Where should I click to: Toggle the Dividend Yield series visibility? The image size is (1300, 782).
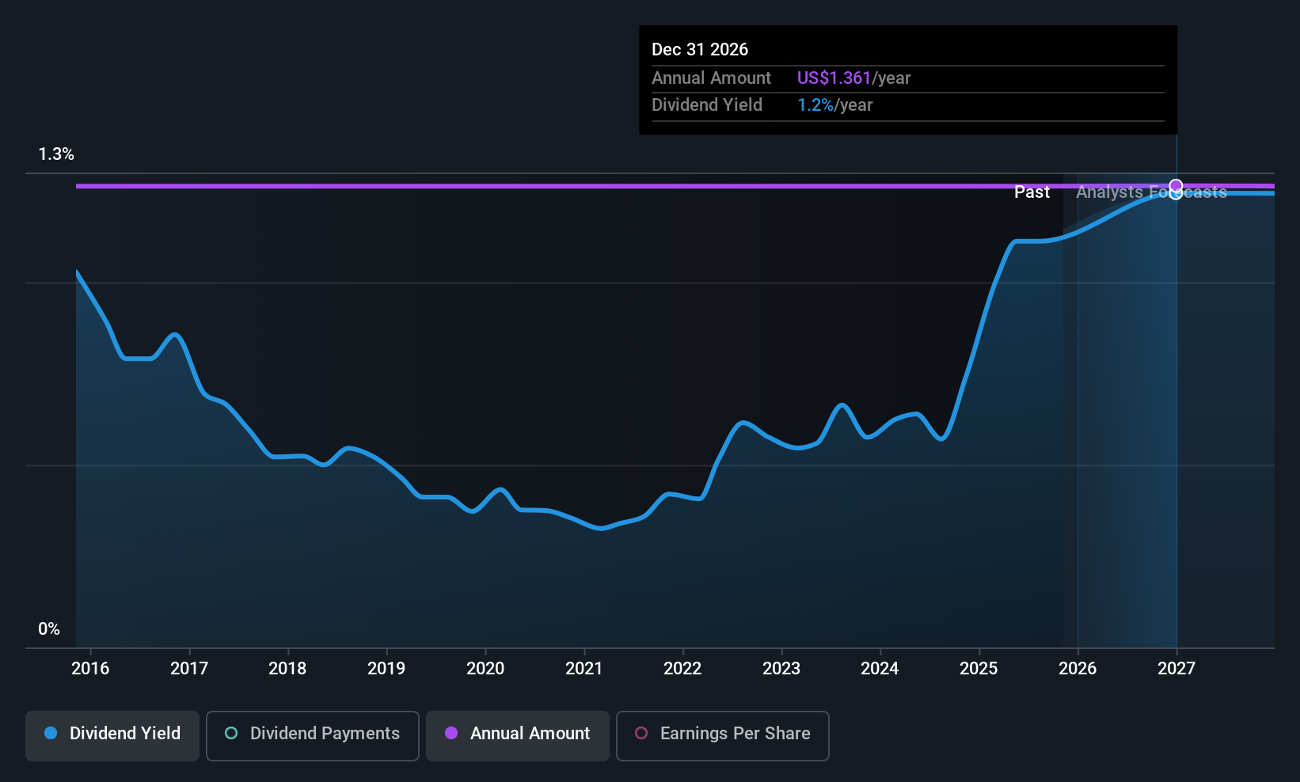pyautogui.click(x=112, y=735)
